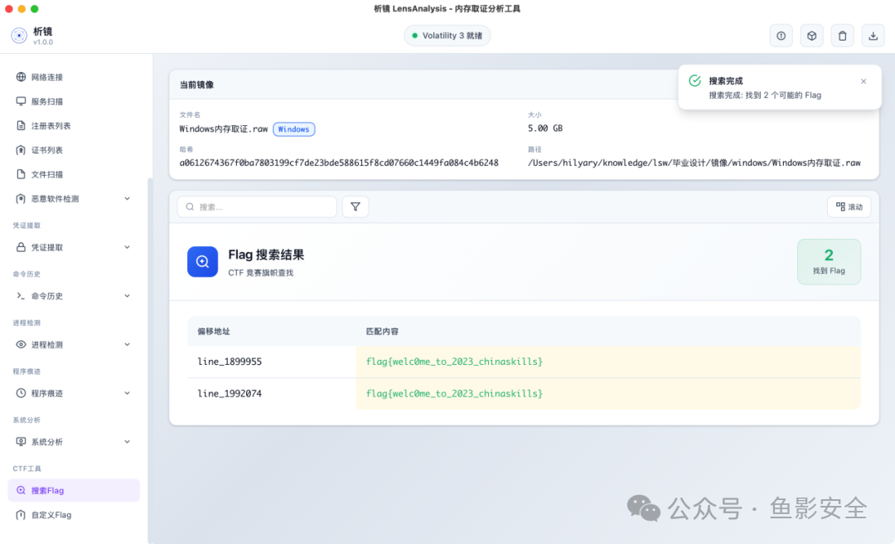This screenshot has width=895, height=544.
Task: Click the 证书列表 shield icon
Action: point(21,150)
